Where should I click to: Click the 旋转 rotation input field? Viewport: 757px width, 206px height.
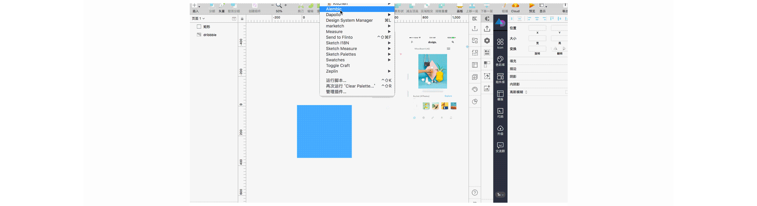pos(537,49)
